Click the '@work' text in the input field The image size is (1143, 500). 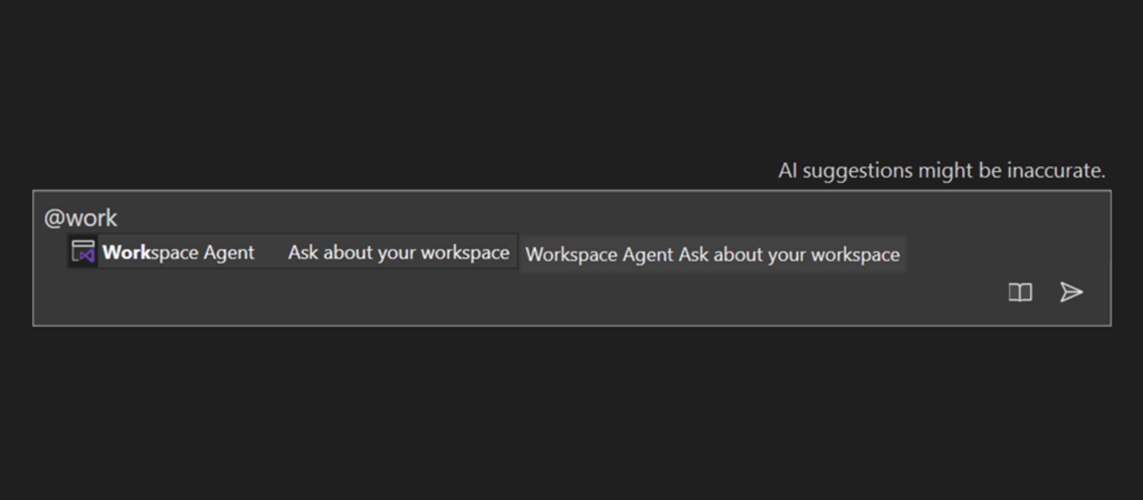click(x=81, y=217)
